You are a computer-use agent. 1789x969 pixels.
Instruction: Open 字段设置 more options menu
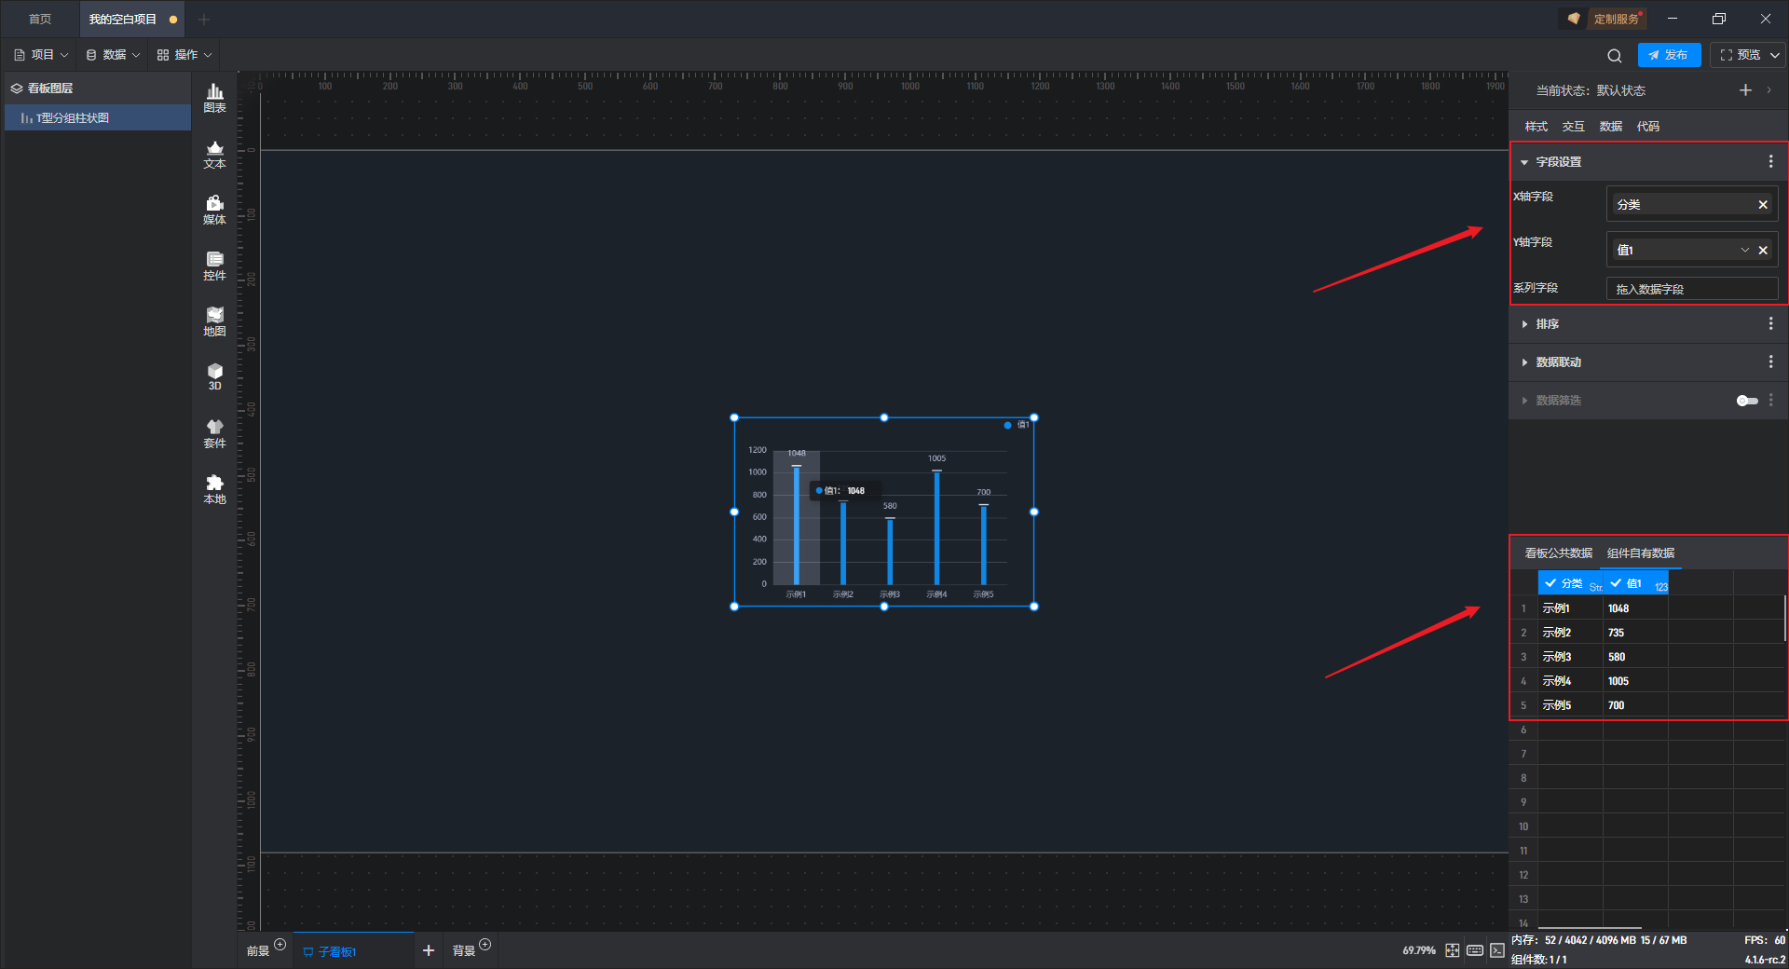1771,162
